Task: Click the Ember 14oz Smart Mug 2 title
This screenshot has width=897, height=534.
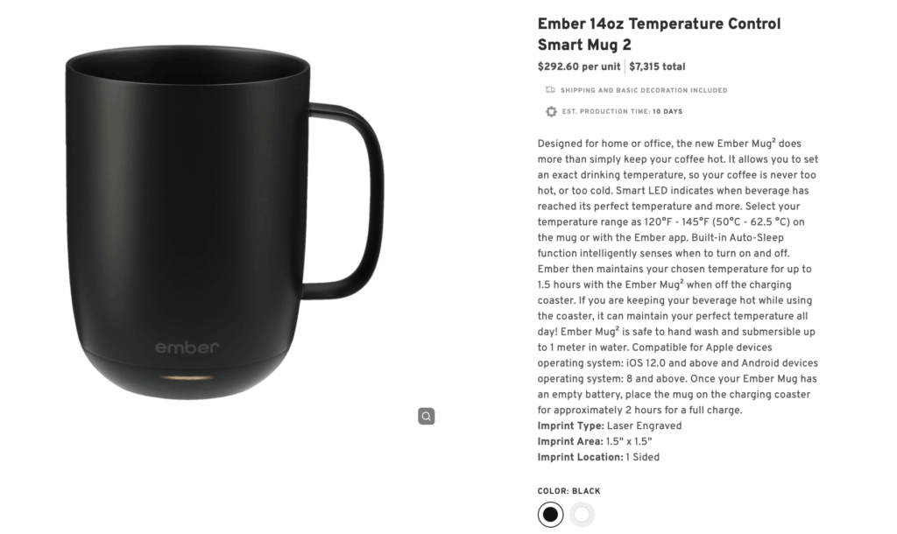Action: (659, 34)
